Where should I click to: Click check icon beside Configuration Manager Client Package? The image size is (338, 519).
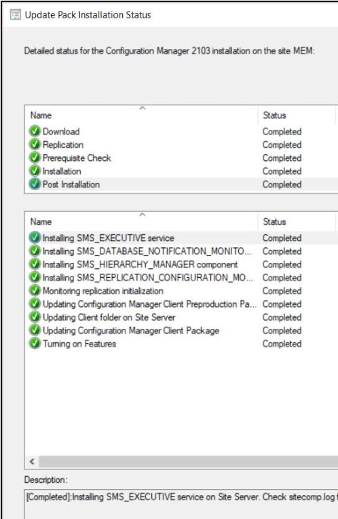click(35, 331)
